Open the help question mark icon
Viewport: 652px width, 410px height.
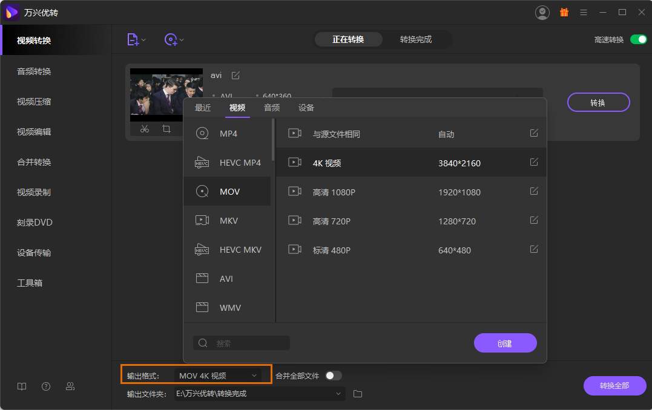pyautogui.click(x=46, y=386)
